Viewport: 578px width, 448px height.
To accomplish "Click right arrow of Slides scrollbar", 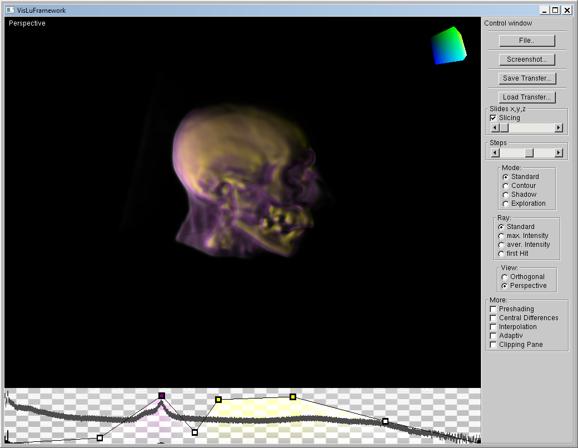I will pos(559,128).
